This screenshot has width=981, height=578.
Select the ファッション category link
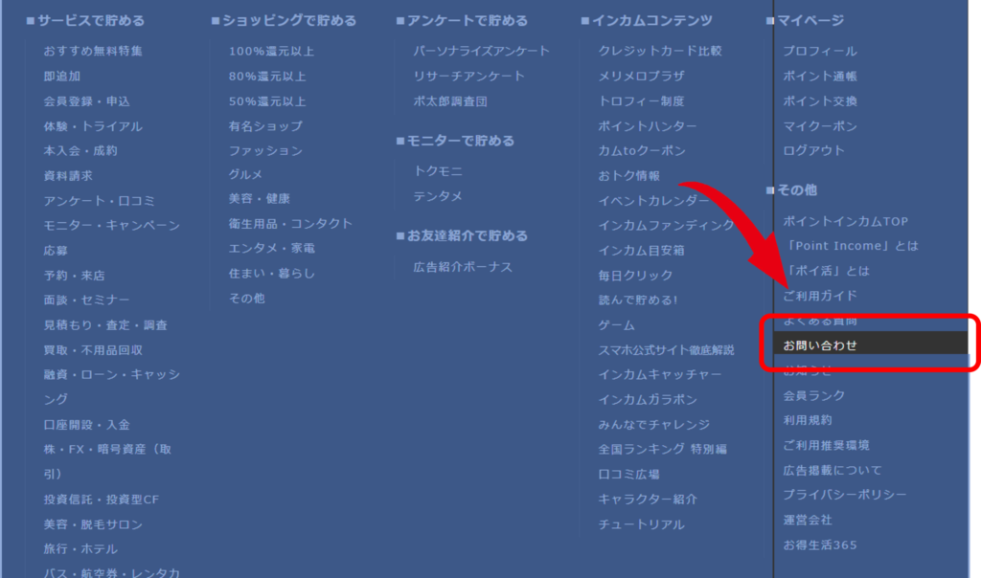click(x=265, y=150)
